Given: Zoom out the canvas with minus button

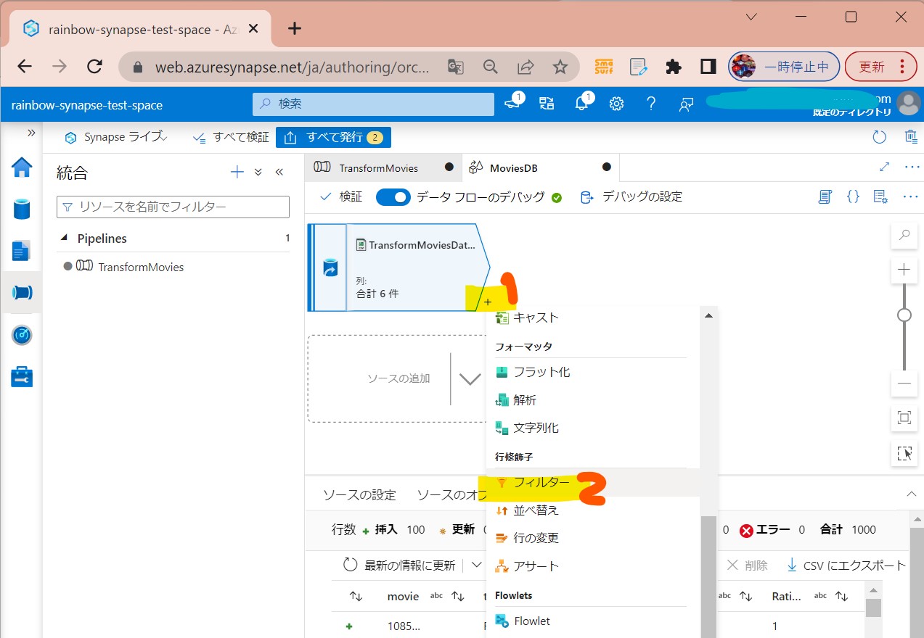Looking at the screenshot, I should tap(904, 383).
